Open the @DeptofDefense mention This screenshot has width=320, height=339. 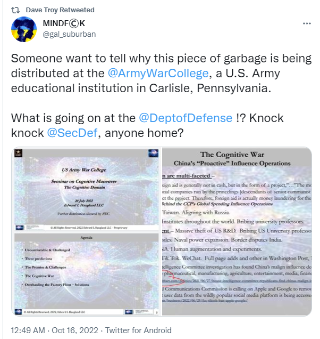186,118
